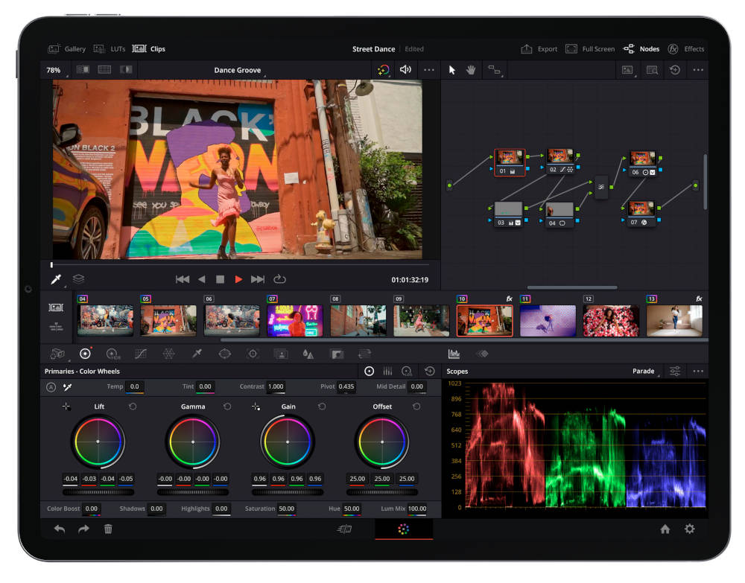
Task: Toggle the grade bypass wand in the viewer
Action: 384,70
